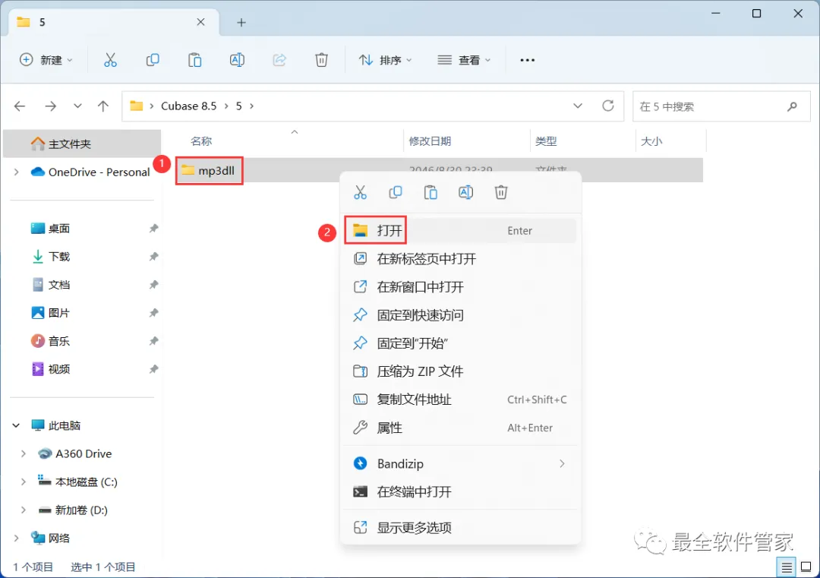Sort by 名称 column header
This screenshot has height=578, width=820.
(201, 141)
